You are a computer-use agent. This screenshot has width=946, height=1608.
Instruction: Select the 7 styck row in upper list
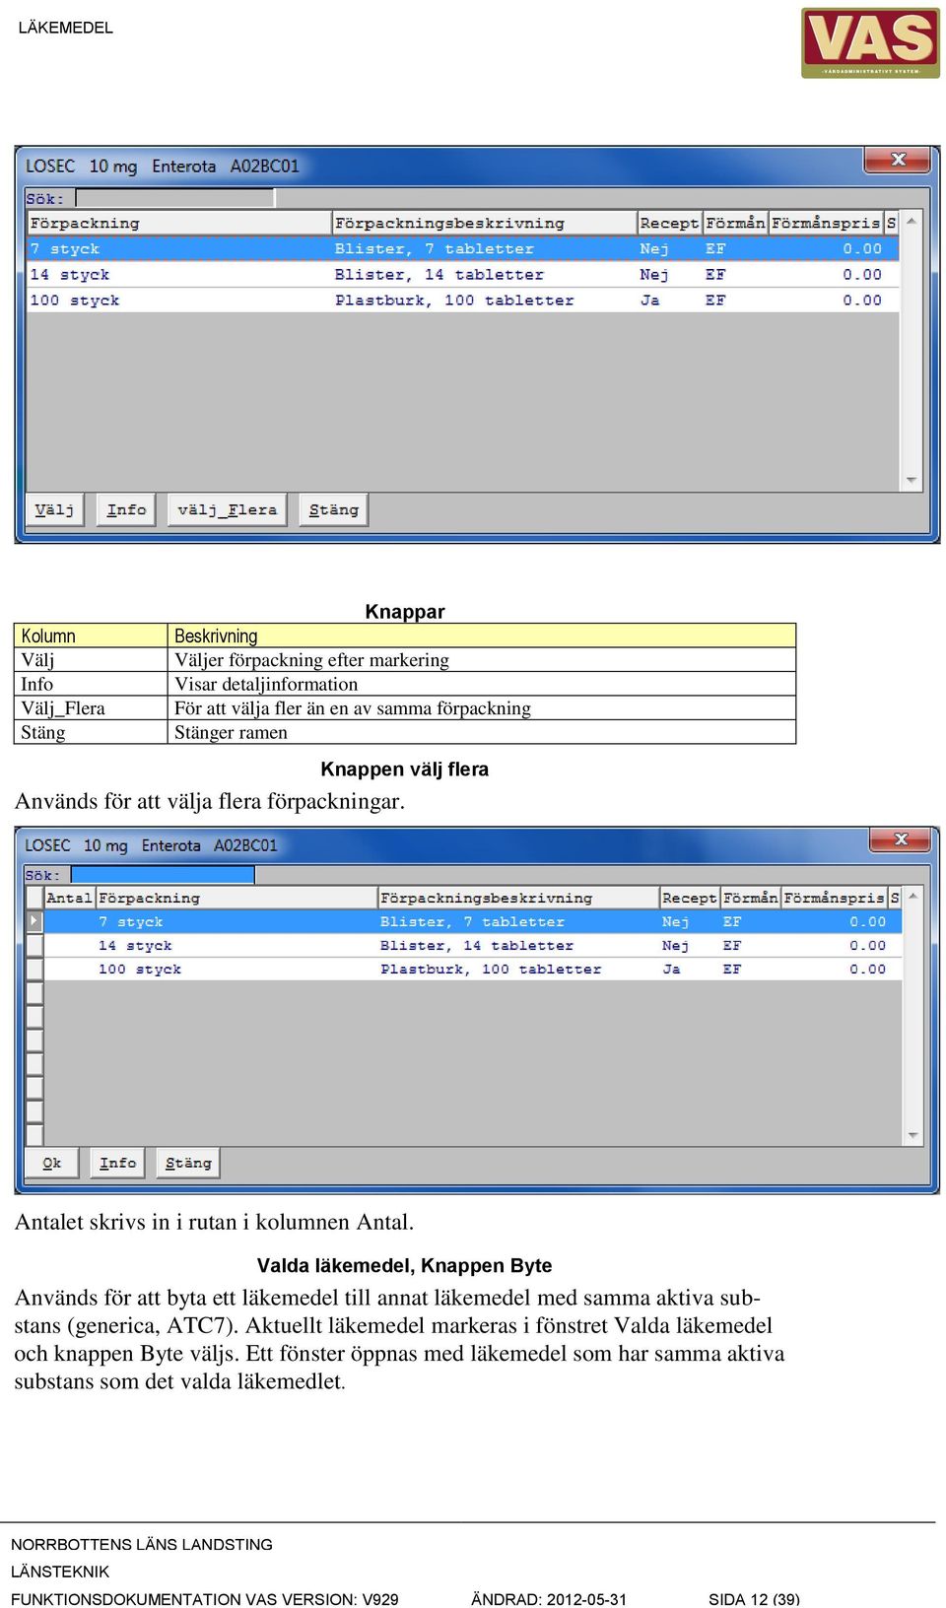(x=462, y=248)
